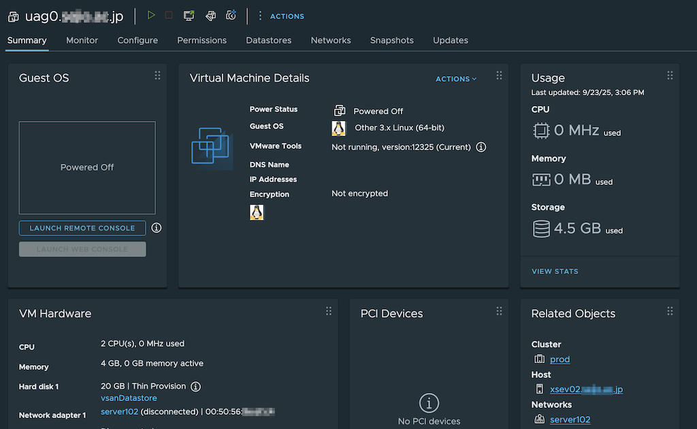Click info icon next to Thin Provision

[195, 386]
